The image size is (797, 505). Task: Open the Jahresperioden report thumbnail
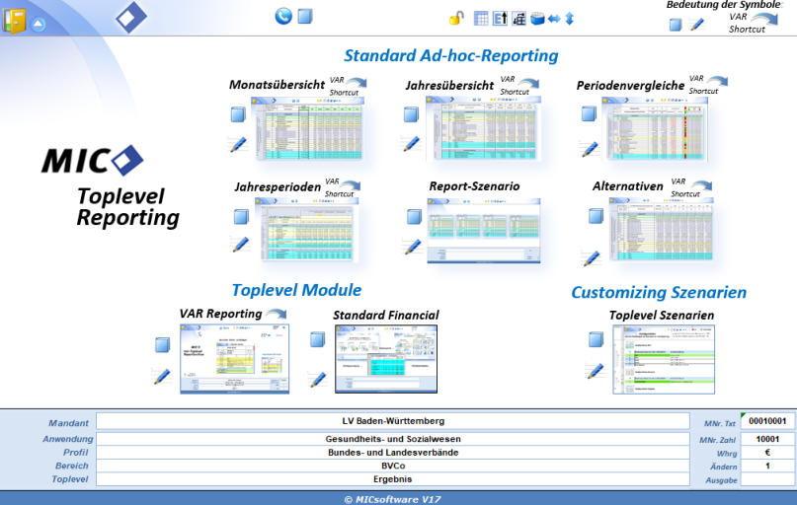(x=308, y=232)
